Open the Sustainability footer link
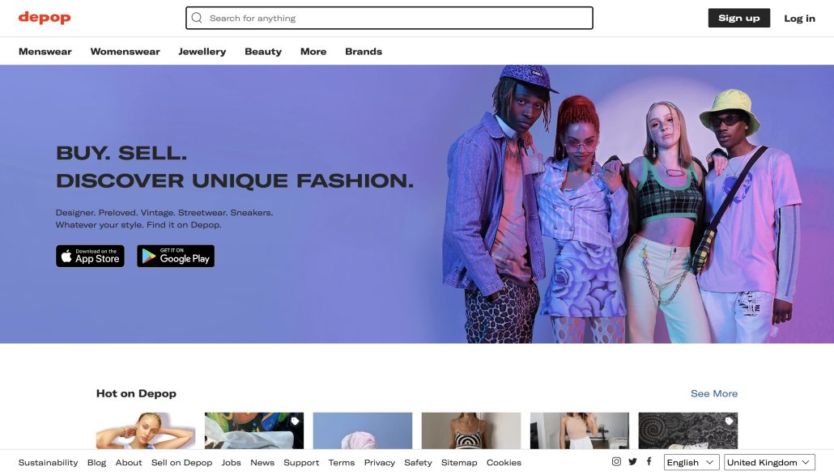The image size is (834, 475). 49,463
